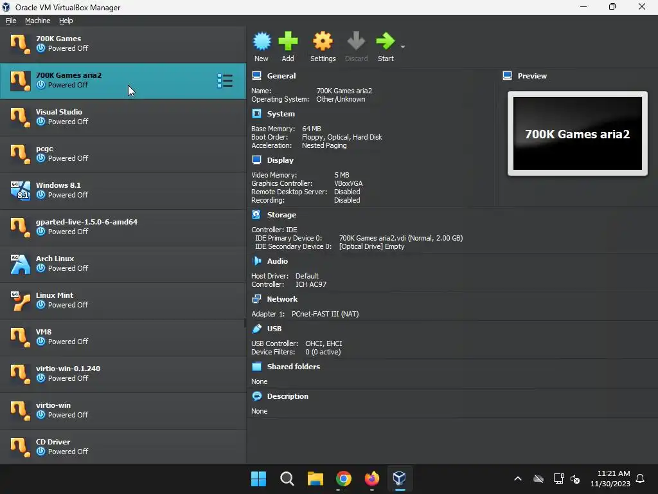
Task: Click the Floppy, Optical, Hard Disk boot order
Action: click(x=342, y=137)
